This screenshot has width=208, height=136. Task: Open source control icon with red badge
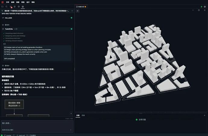click(x=11, y=7)
